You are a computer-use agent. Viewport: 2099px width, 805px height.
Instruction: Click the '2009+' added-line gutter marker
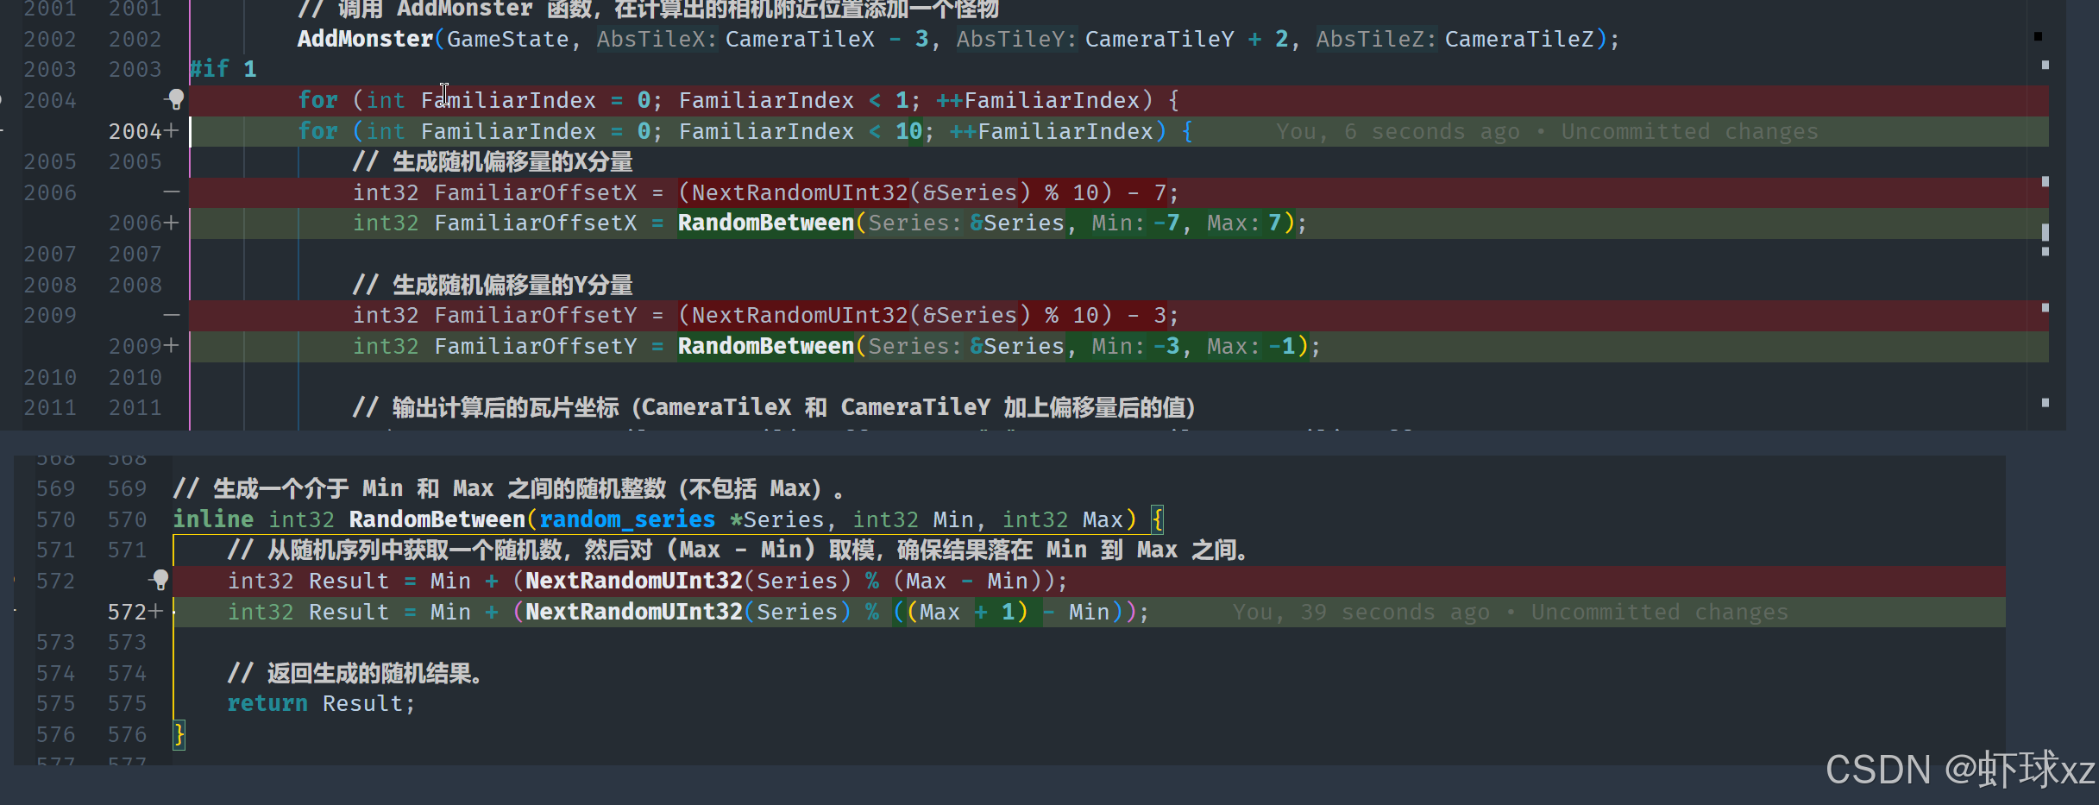pyautogui.click(x=143, y=346)
